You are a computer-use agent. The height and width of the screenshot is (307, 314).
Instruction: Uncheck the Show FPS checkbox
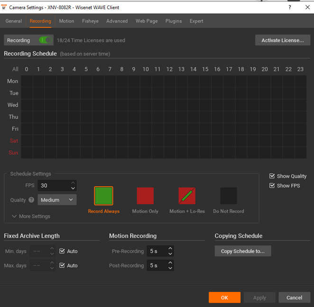pyautogui.click(x=272, y=186)
